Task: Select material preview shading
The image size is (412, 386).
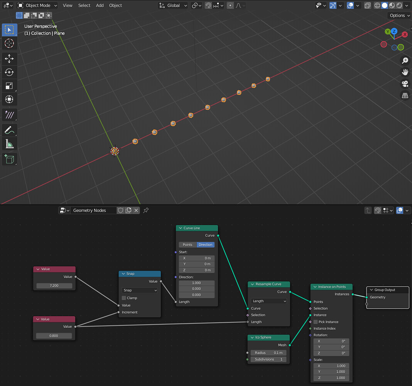Action: 392,5
